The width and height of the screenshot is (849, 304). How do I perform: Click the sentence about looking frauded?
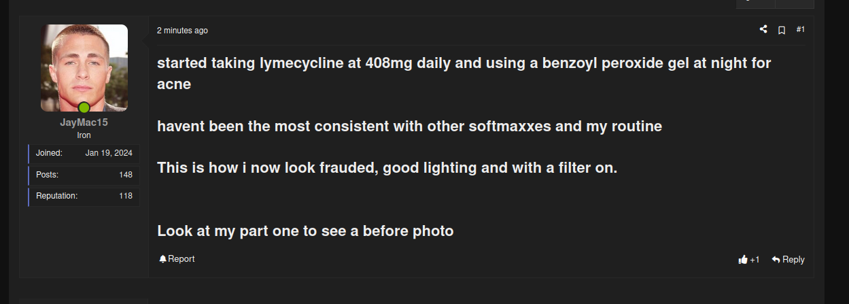point(387,168)
